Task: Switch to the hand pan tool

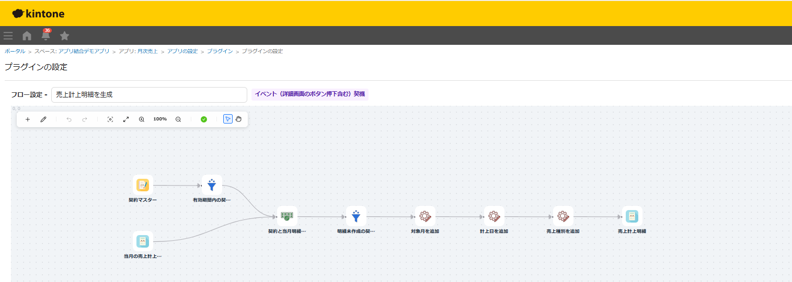Action: tap(238, 119)
